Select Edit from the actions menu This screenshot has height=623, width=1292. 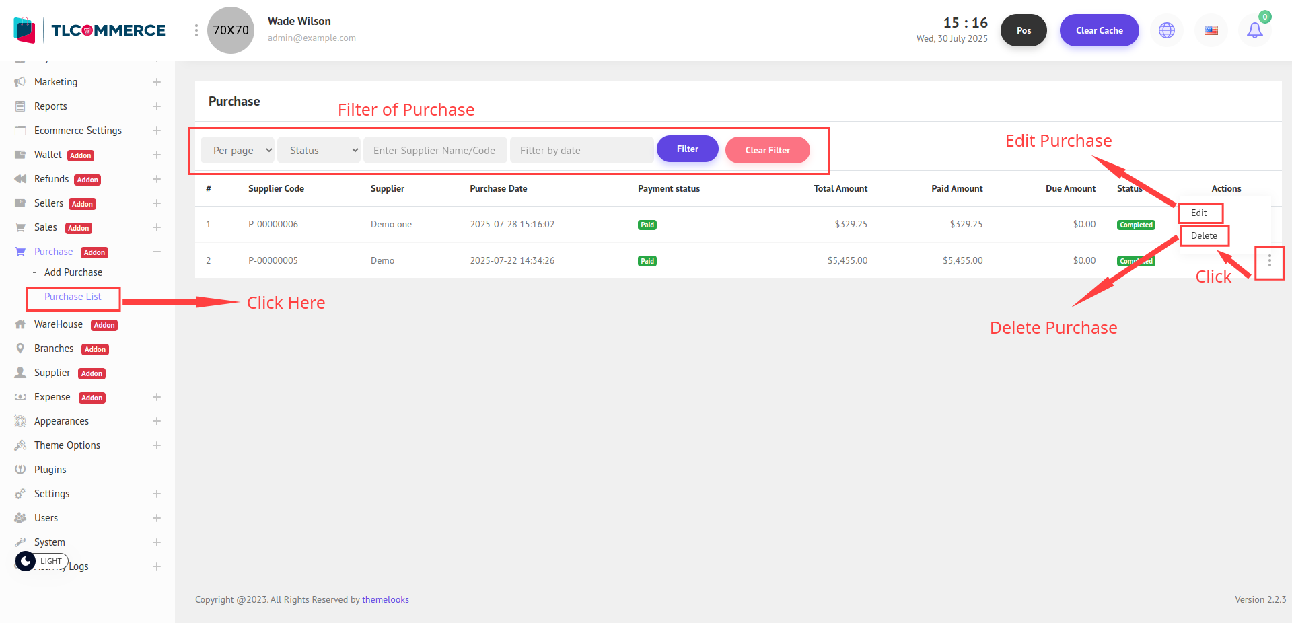coord(1199,213)
